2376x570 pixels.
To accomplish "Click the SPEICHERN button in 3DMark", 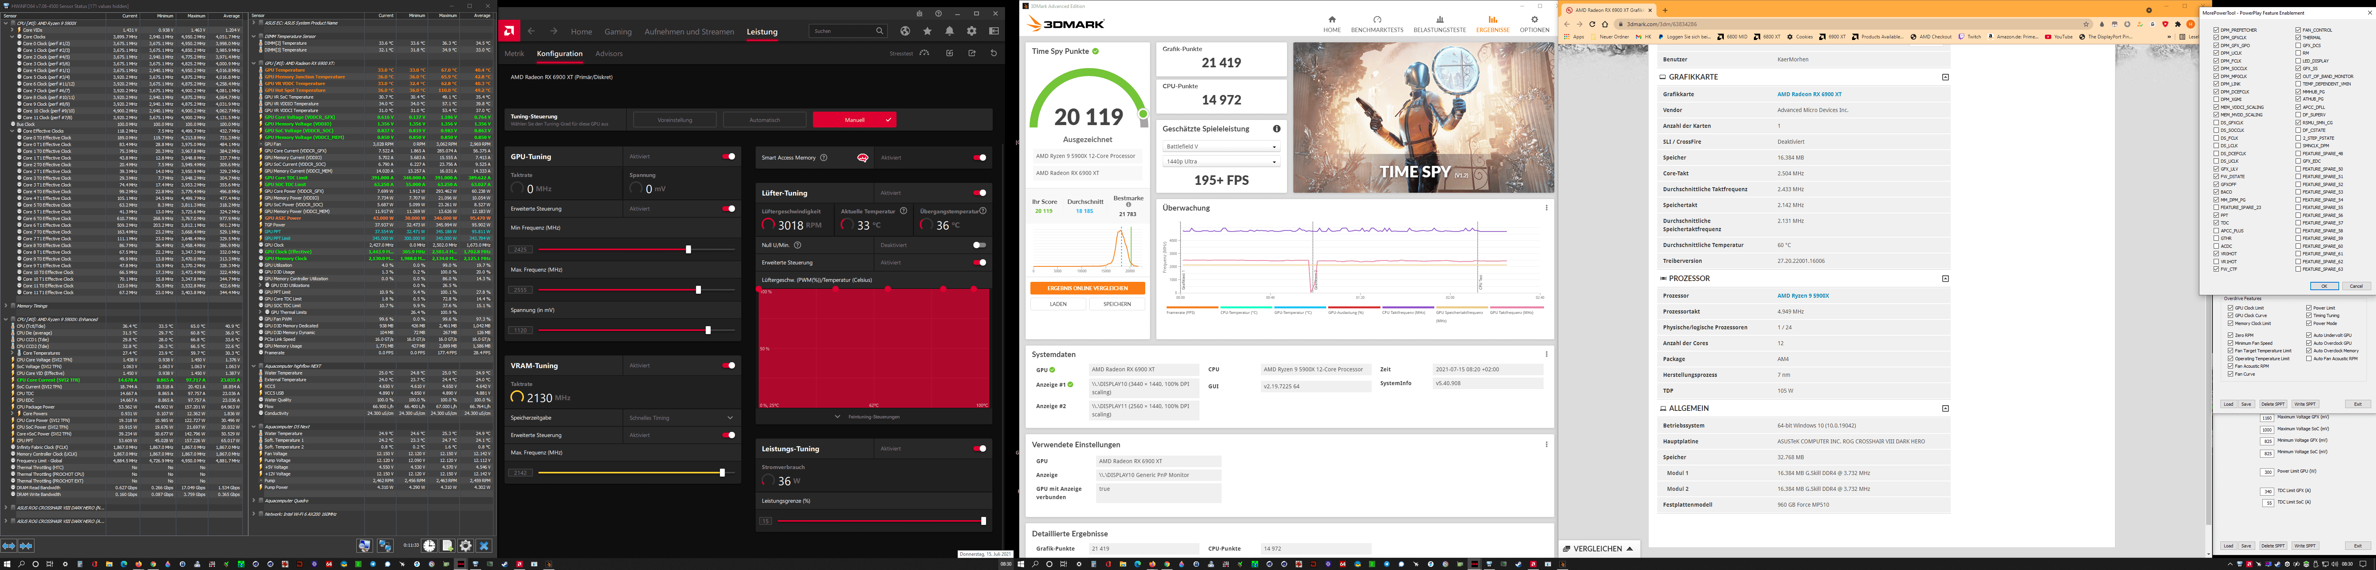I will click(1117, 304).
